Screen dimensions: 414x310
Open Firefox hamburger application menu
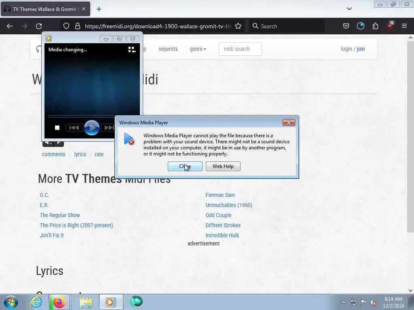[404, 26]
